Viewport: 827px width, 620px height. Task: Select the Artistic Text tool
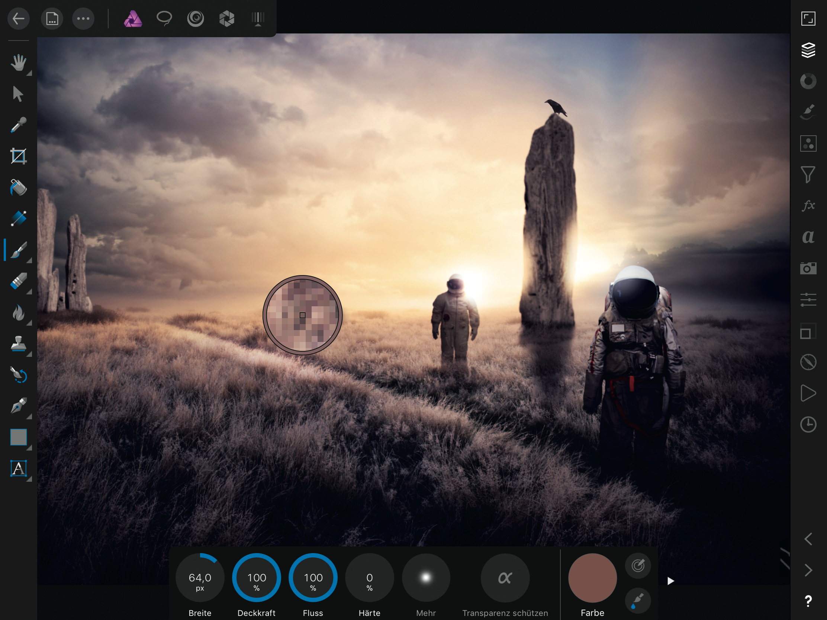click(x=18, y=468)
